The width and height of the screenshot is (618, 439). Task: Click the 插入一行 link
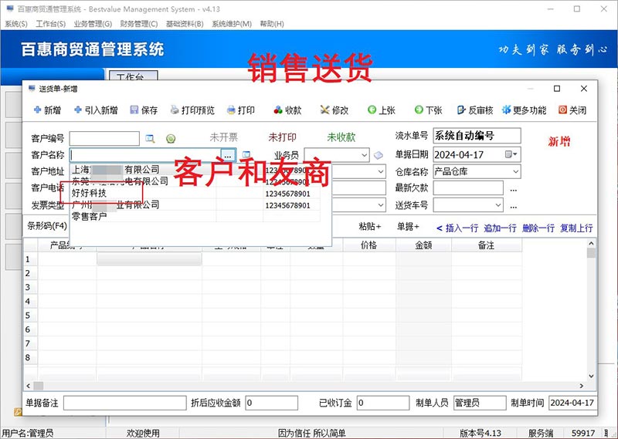[x=461, y=228]
